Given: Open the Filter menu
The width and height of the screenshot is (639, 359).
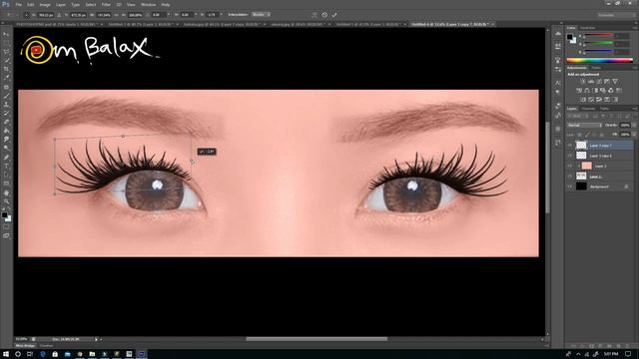Looking at the screenshot, I should click(106, 4).
